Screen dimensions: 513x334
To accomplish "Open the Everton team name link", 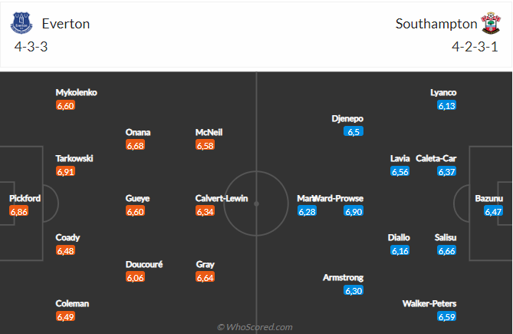I will click(x=66, y=23).
